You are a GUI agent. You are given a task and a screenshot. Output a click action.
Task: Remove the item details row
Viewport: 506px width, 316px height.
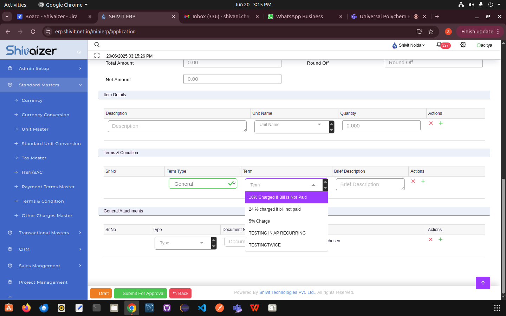pyautogui.click(x=431, y=123)
